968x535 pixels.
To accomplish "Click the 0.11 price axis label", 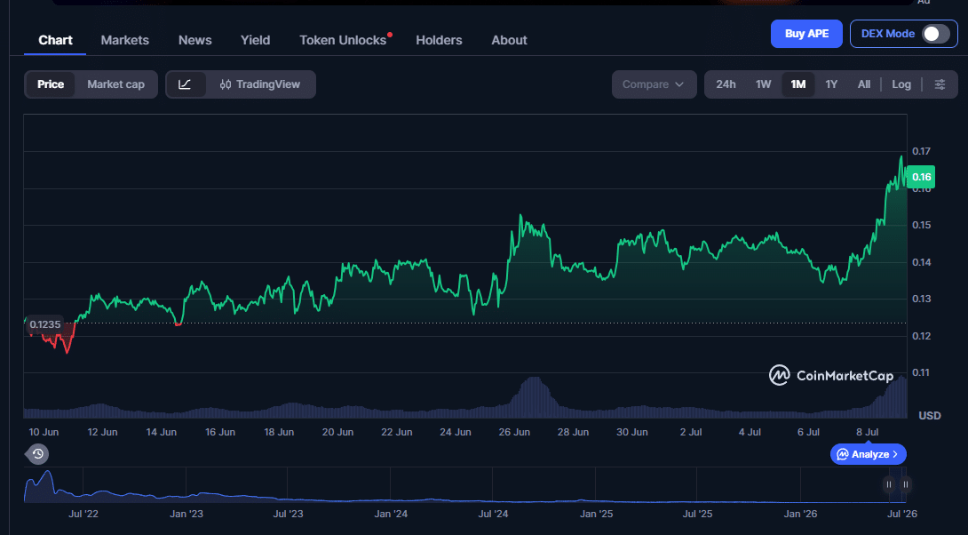I will [922, 372].
